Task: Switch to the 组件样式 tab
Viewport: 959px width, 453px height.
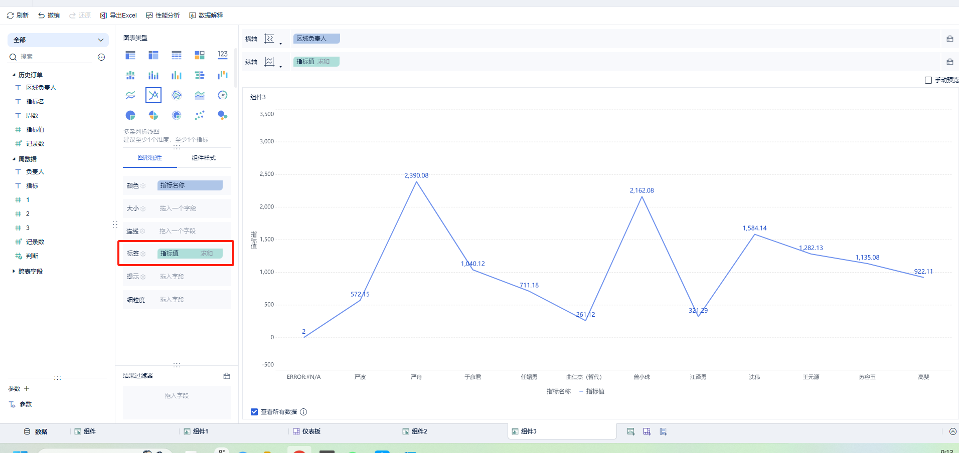Action: click(204, 158)
